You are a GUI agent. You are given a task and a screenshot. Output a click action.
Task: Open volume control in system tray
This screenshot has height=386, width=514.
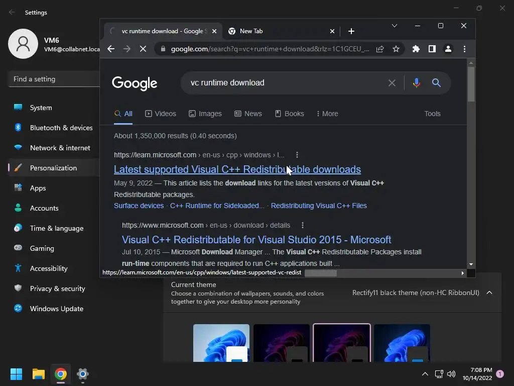(x=451, y=374)
